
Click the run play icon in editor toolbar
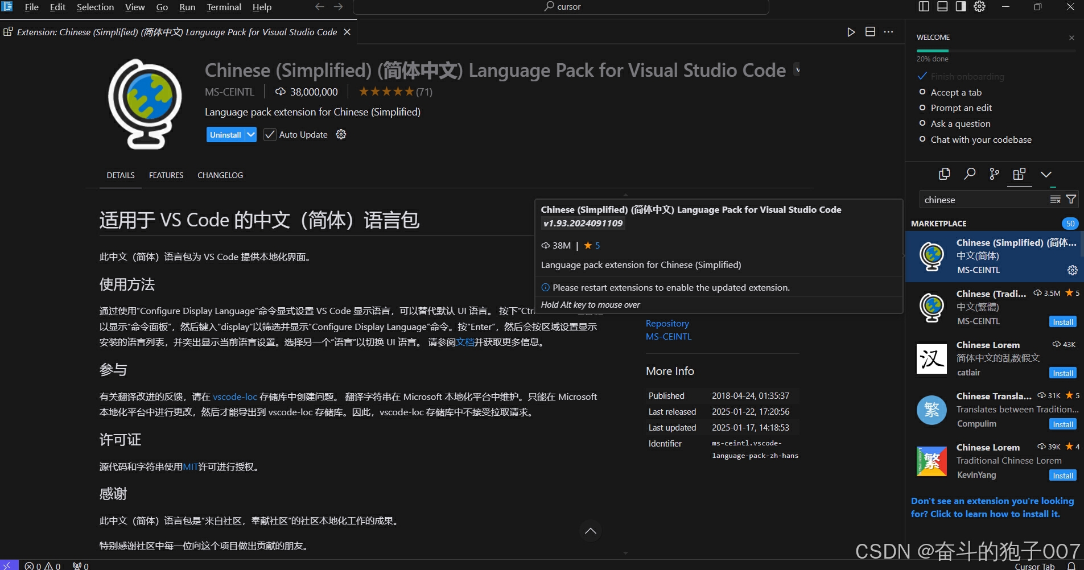(851, 32)
